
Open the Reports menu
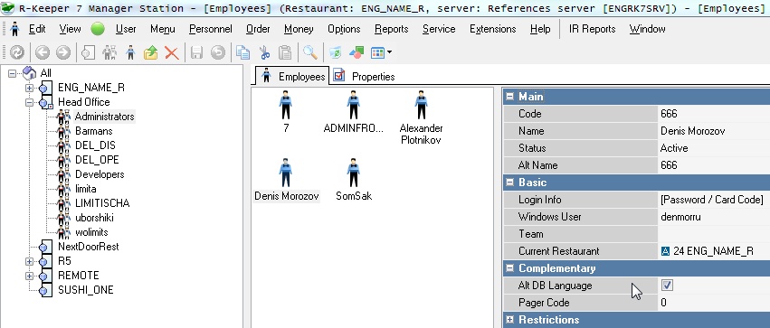tap(392, 29)
